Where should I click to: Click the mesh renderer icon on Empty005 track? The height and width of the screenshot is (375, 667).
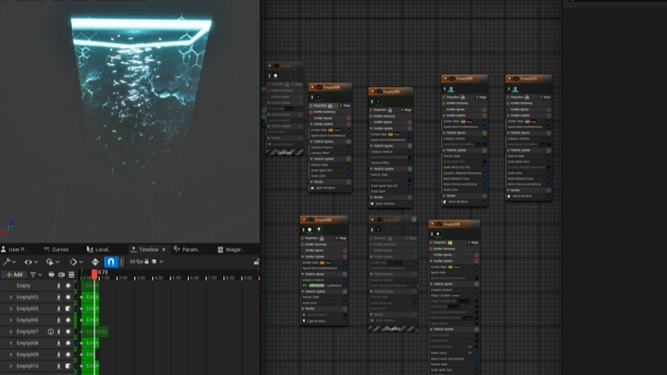click(x=68, y=308)
